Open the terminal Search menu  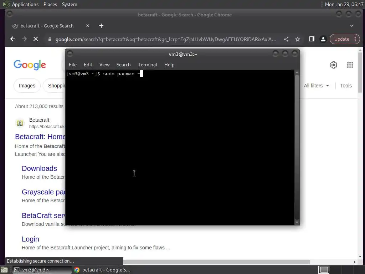point(123,65)
